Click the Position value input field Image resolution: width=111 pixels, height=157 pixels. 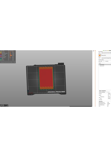coord(109,94)
